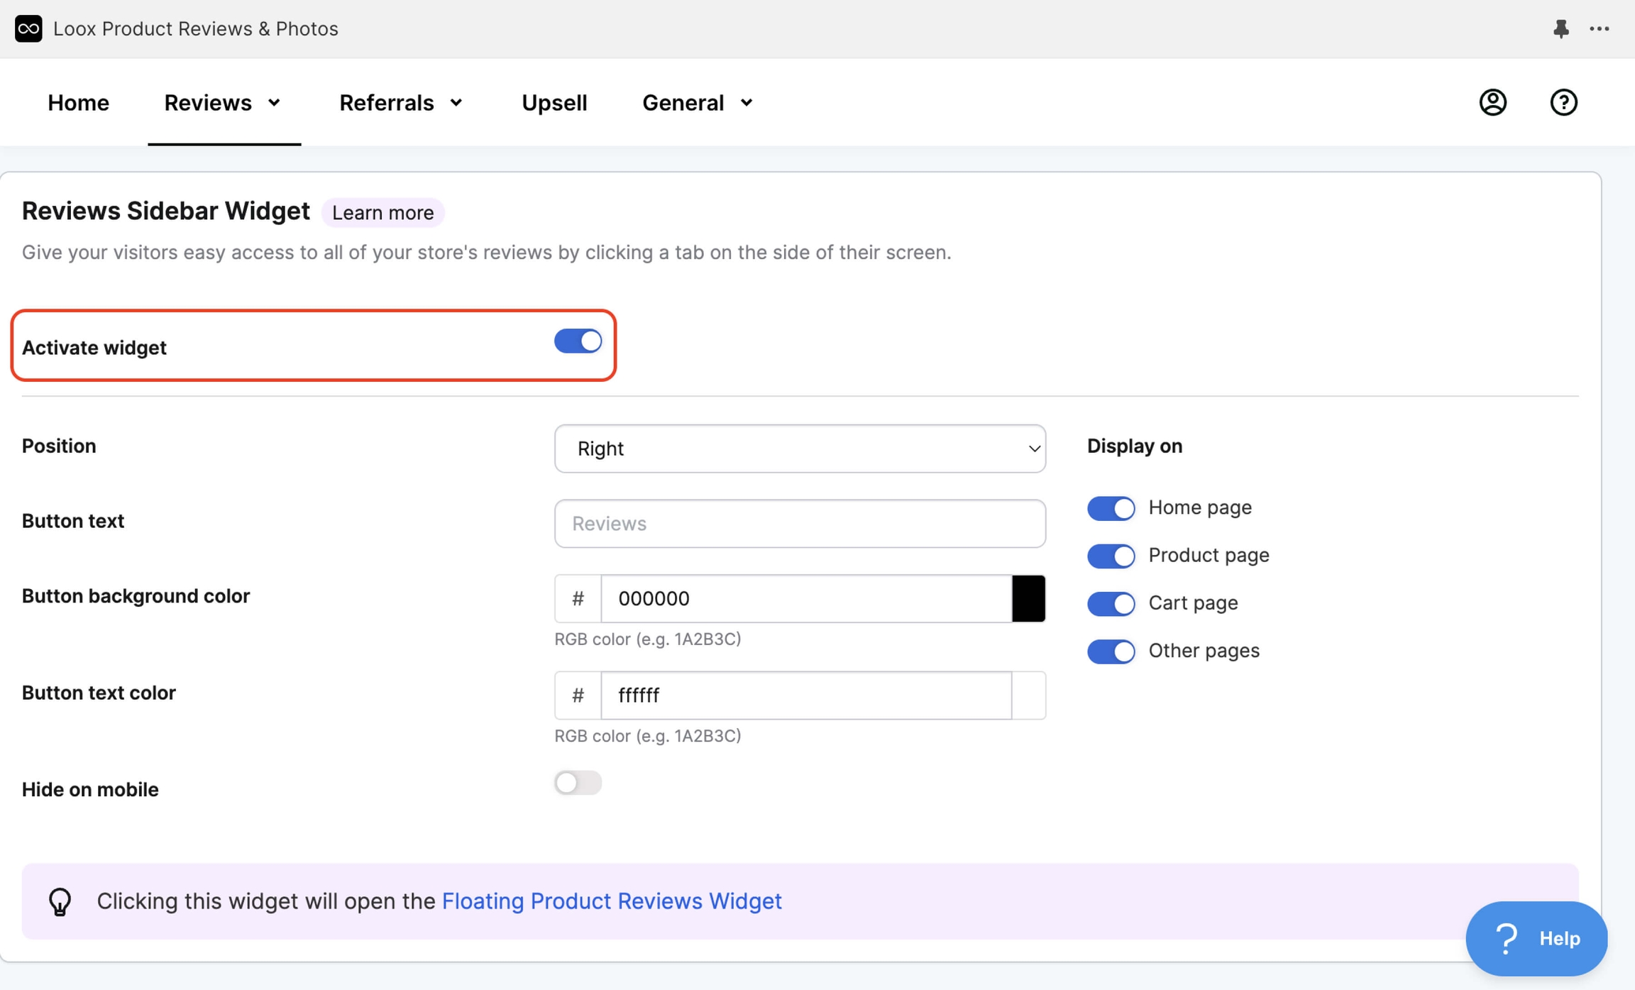This screenshot has height=990, width=1635.
Task: Disable the Activate widget toggle
Action: tap(577, 341)
